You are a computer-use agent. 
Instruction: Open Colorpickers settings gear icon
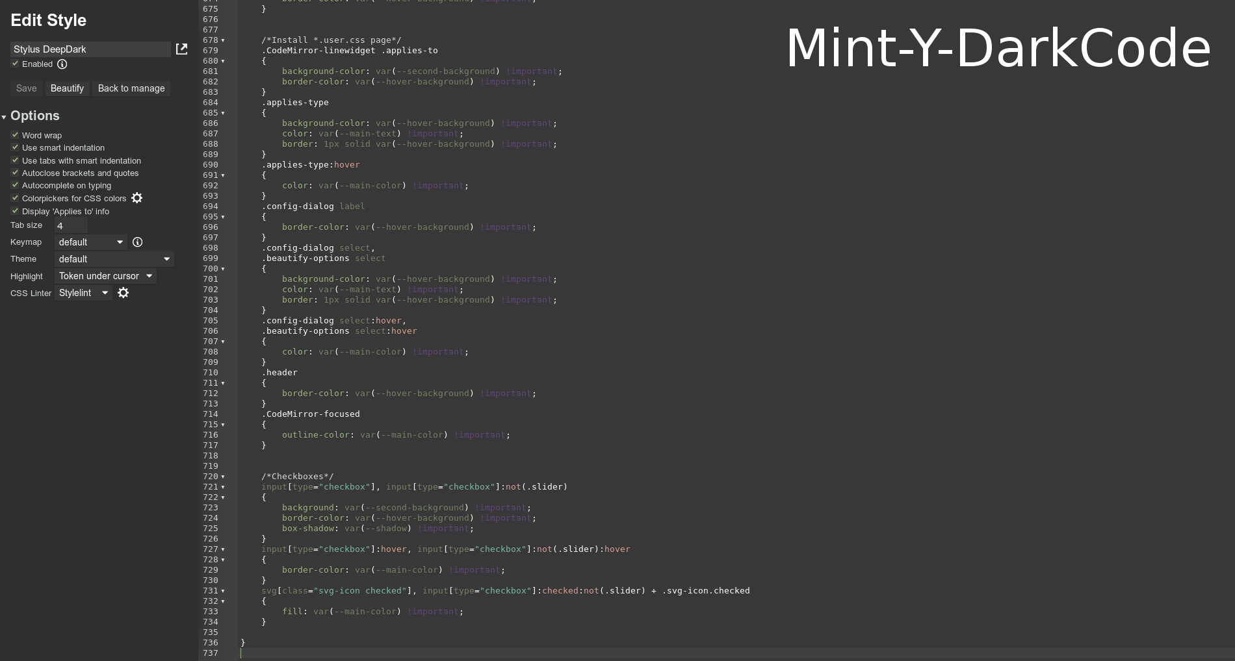point(137,198)
